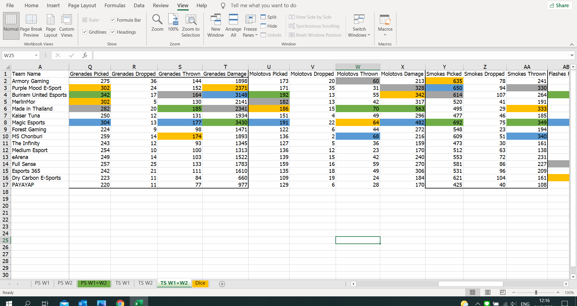The width and height of the screenshot is (577, 306).
Task: Switch to Page Layout view
Action: pyautogui.click(x=50, y=26)
